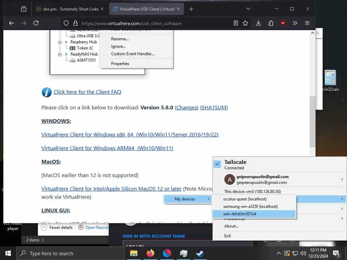Viewport: 347px width, 260px height.
Task: Collapse ReadyNAS Hub tree node
Action: coord(60,55)
